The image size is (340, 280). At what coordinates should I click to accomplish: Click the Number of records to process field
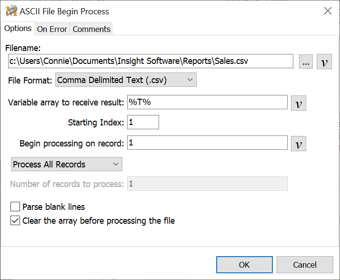point(207,184)
